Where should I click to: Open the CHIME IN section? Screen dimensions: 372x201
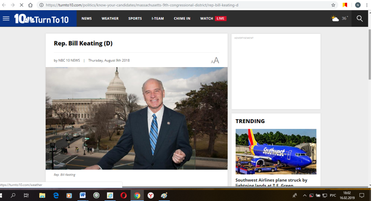tap(182, 19)
